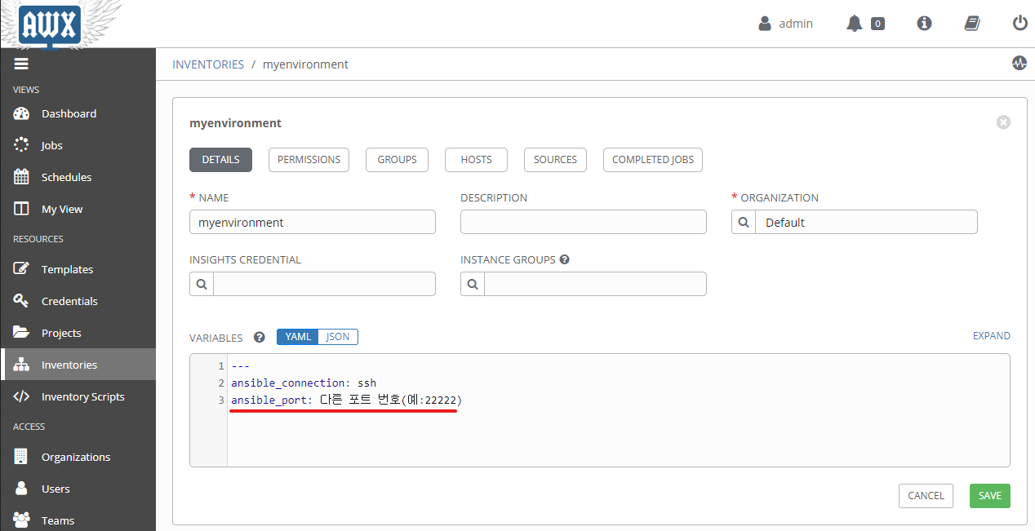
Task: Switch to COMPLETED JOBS tab
Action: pos(653,160)
